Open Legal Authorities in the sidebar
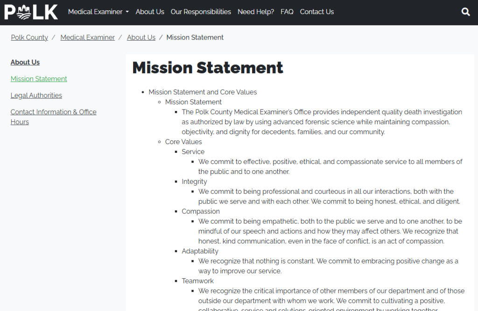The image size is (478, 311). [36, 96]
